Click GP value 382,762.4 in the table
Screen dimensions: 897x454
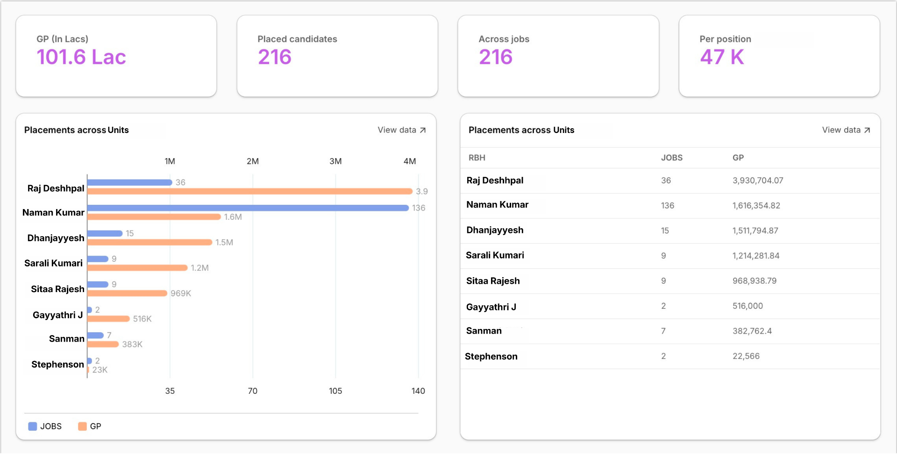[x=752, y=332]
